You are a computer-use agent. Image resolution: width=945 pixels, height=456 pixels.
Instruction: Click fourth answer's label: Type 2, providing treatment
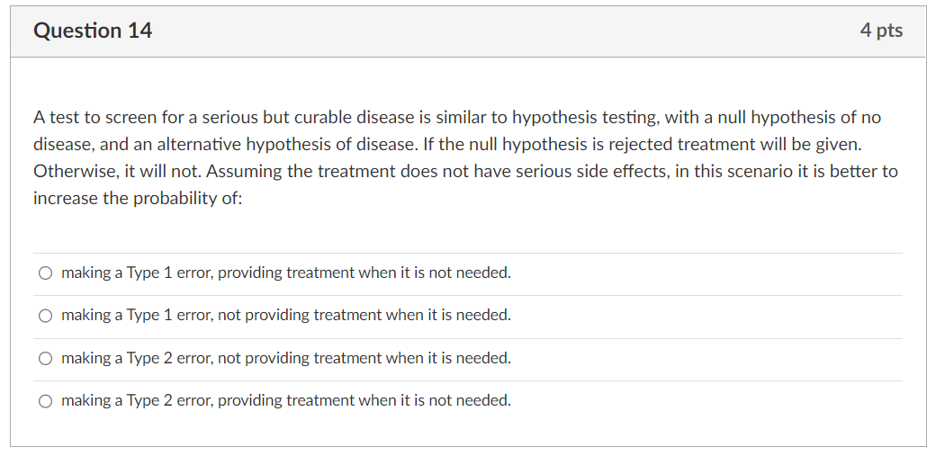click(x=285, y=400)
